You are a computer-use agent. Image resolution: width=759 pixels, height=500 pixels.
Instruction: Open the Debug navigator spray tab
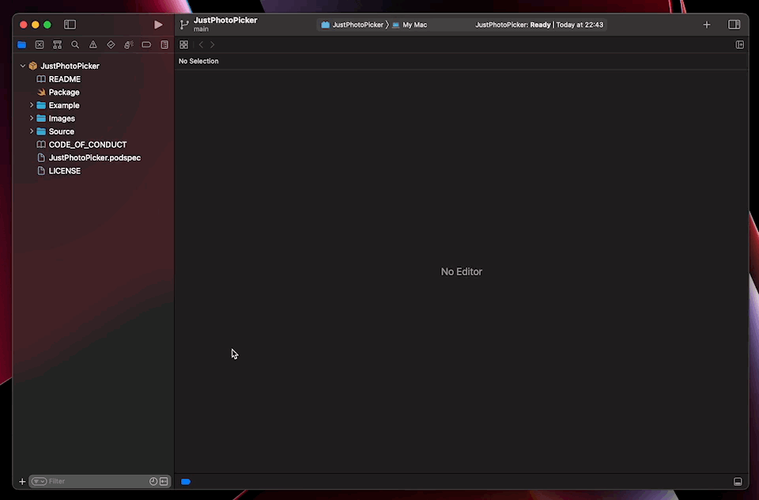pyautogui.click(x=129, y=44)
